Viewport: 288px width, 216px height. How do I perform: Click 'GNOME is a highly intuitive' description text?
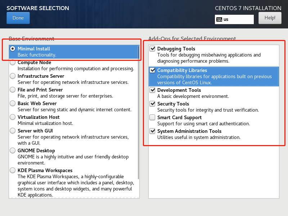[x=73, y=160]
